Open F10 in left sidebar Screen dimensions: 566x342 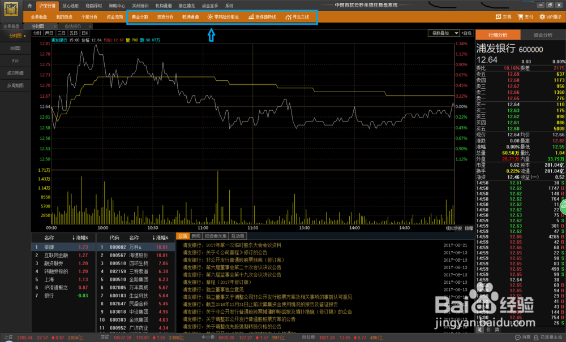pos(15,61)
